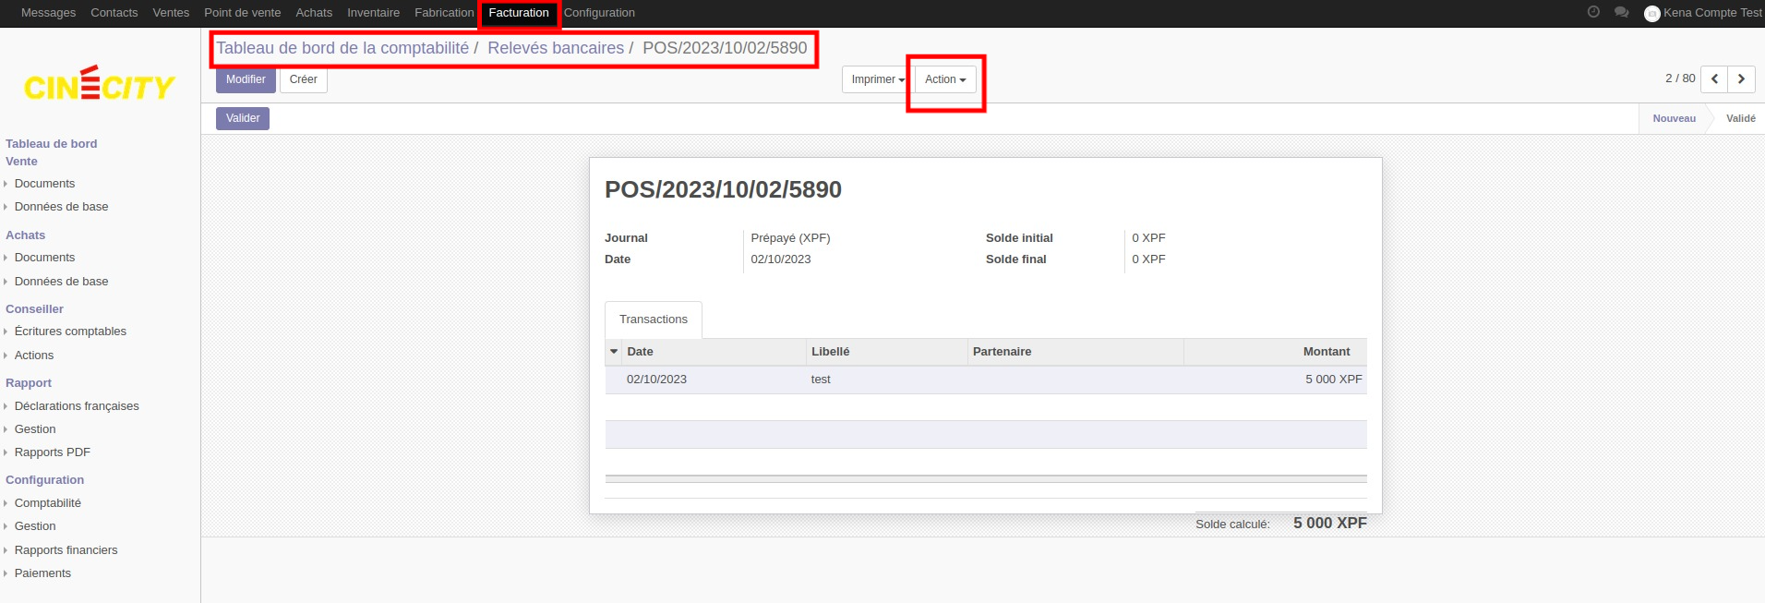Open the Point de vente menu
The image size is (1765, 603).
coord(242,13)
